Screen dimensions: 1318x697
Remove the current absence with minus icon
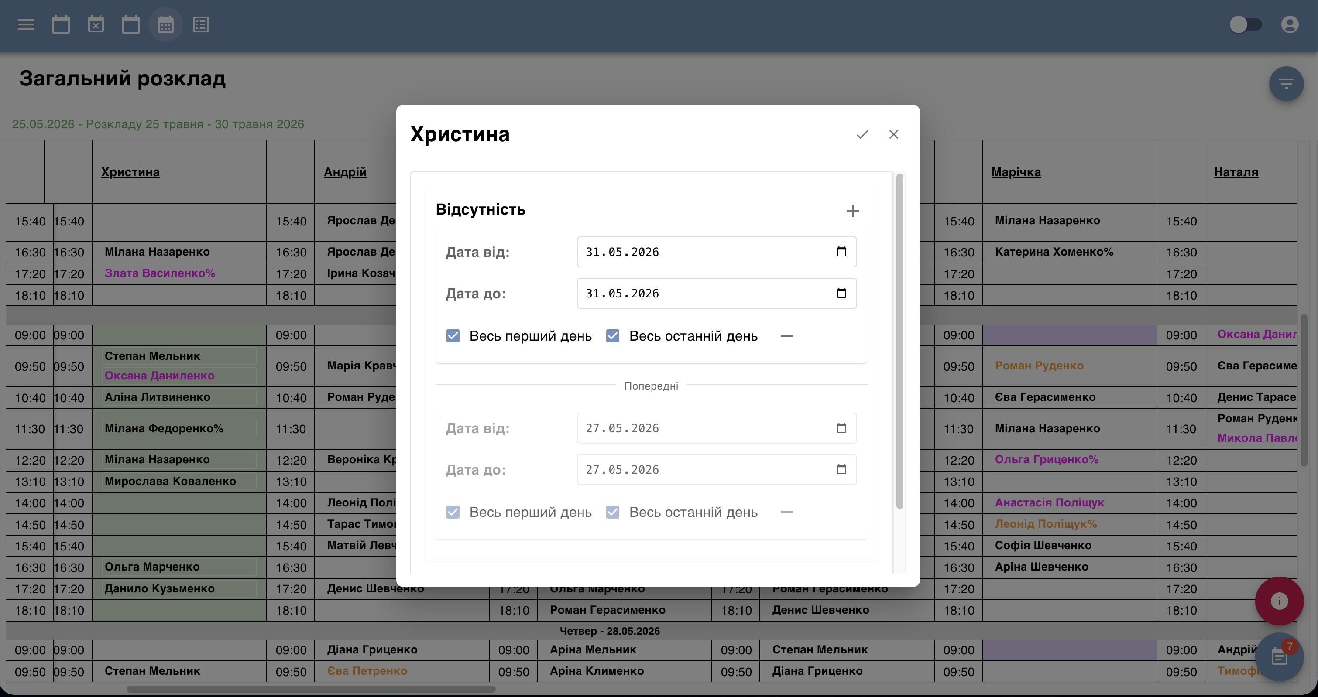coord(786,336)
